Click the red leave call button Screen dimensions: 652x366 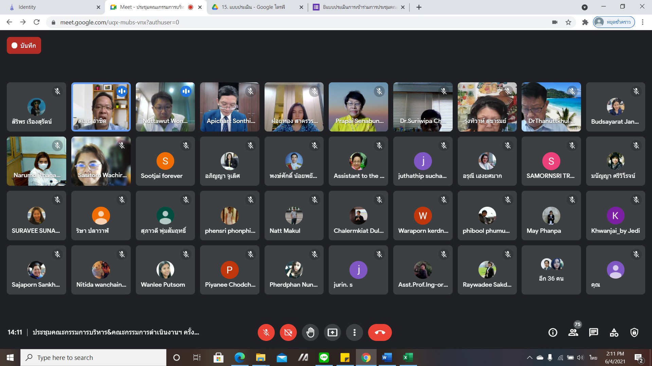[x=380, y=332]
